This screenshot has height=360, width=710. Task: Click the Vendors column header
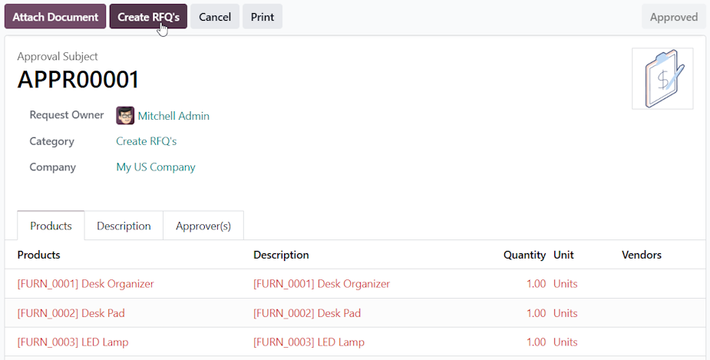(642, 255)
